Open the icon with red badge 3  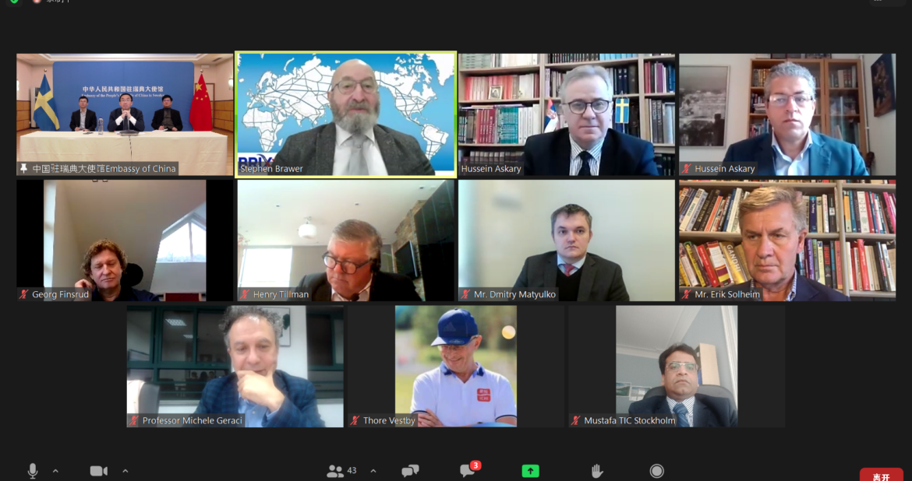tap(469, 469)
